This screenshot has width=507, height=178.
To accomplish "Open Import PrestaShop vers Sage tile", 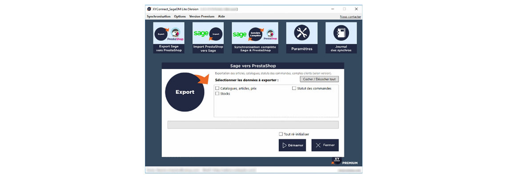I will point(208,37).
